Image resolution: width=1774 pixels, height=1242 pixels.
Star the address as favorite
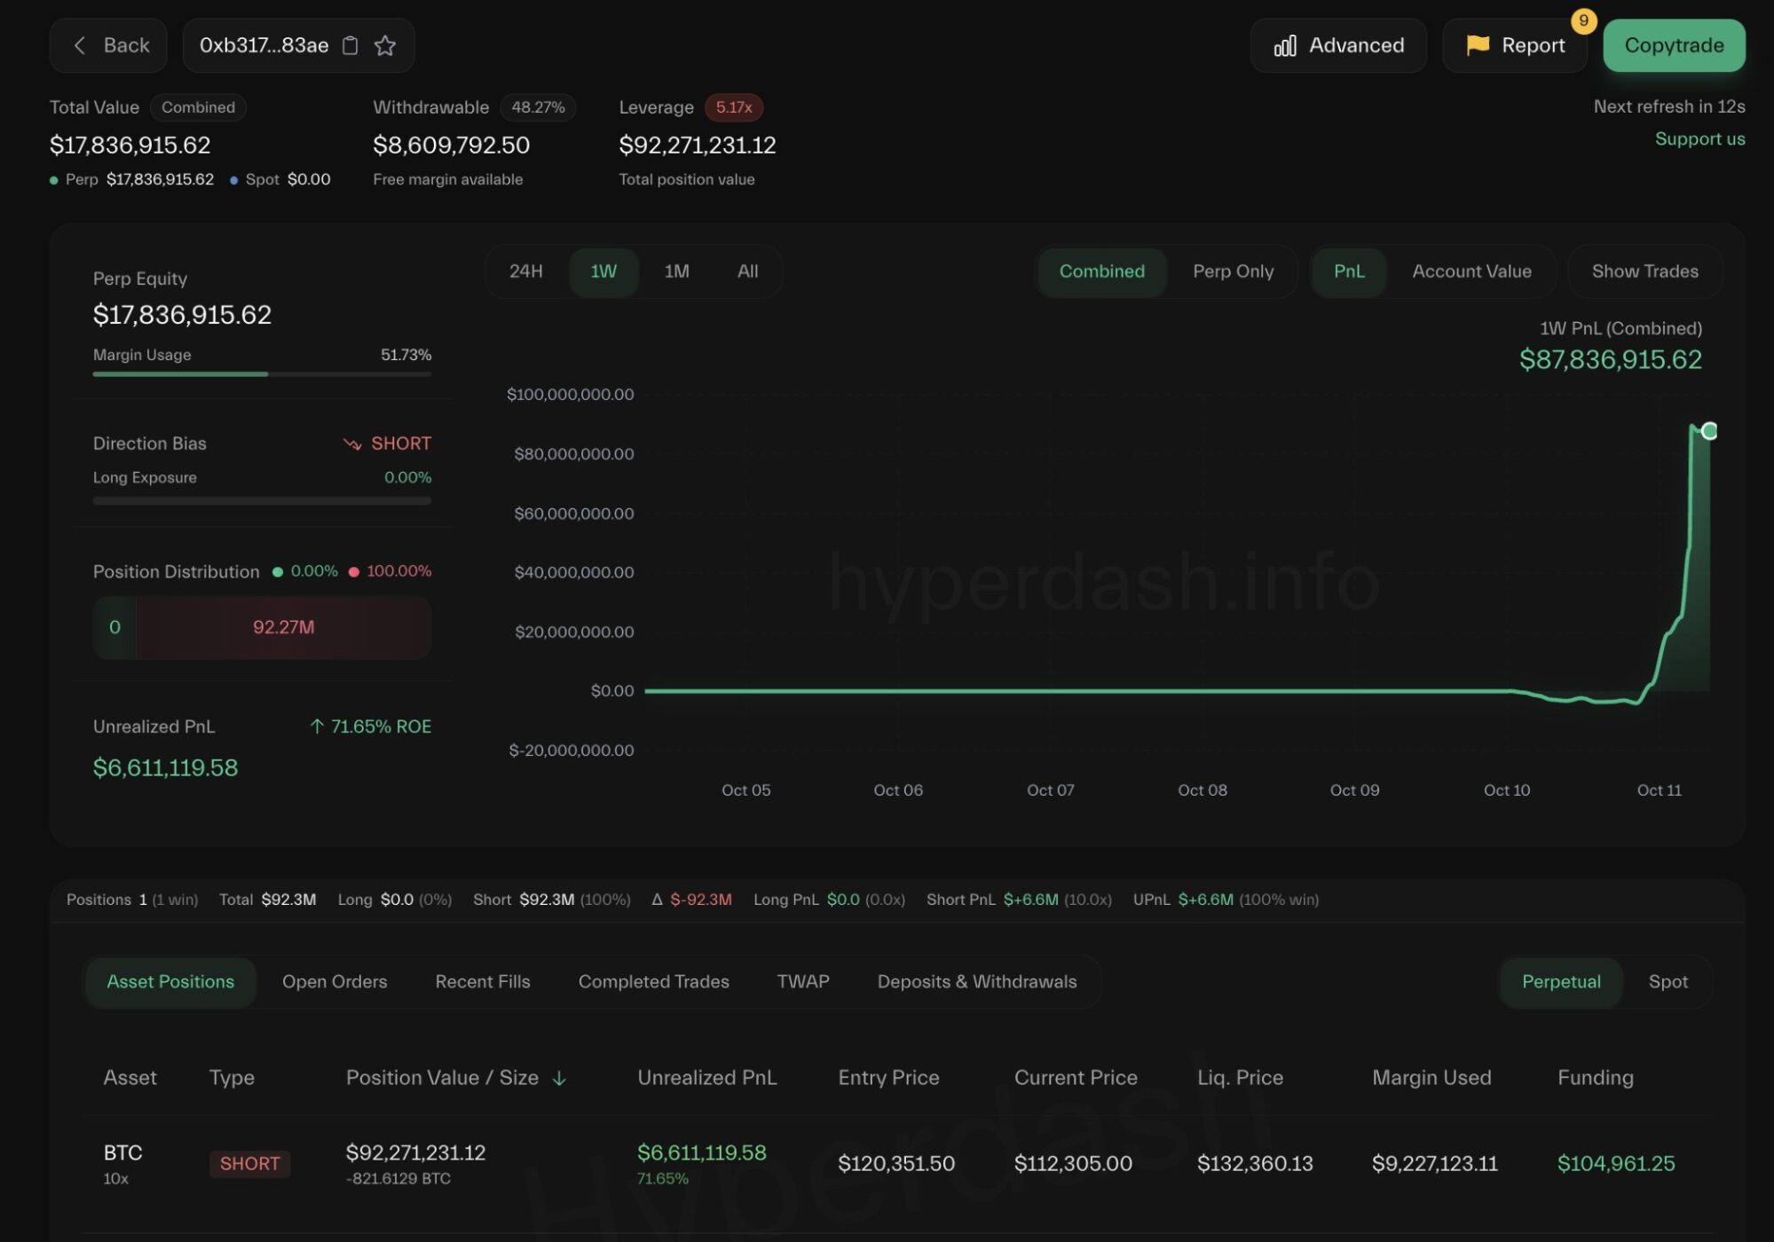tap(385, 45)
